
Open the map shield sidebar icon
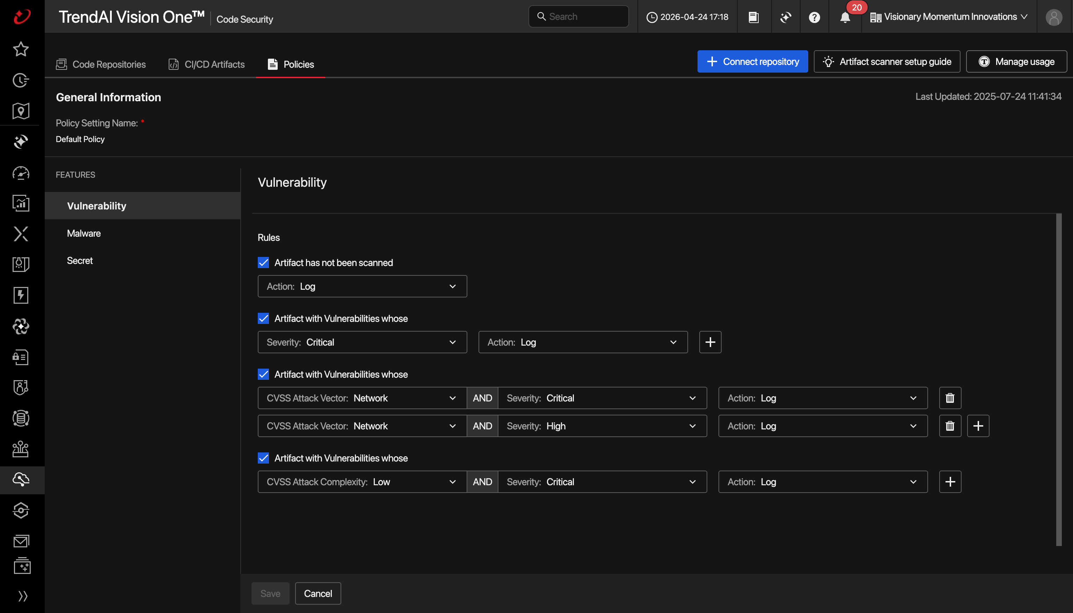tap(21, 111)
